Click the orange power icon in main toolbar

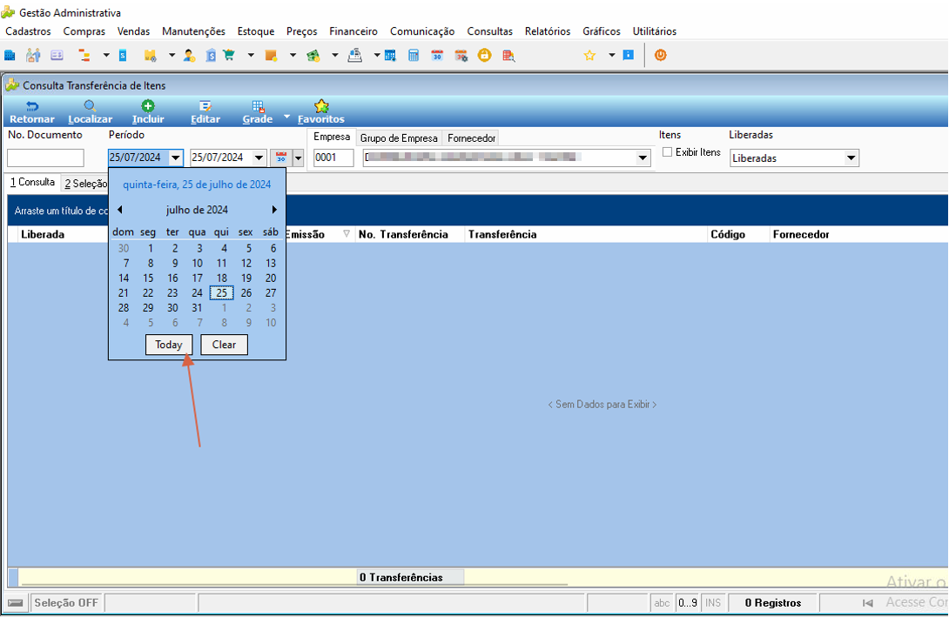[660, 55]
